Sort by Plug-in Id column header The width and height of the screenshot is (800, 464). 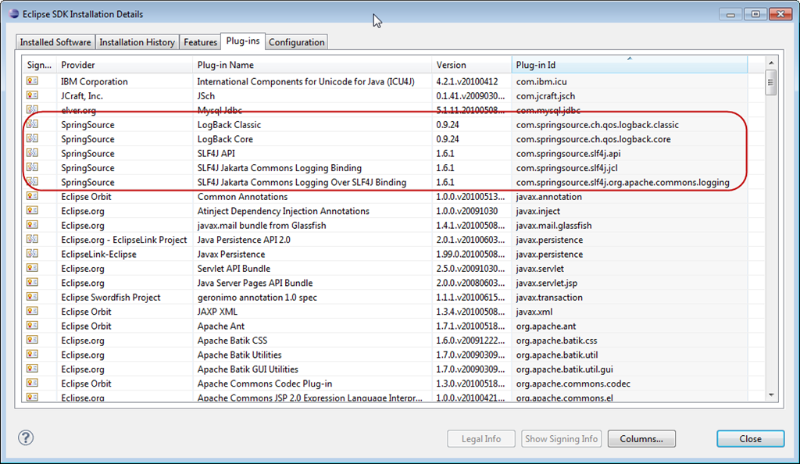[x=629, y=65]
